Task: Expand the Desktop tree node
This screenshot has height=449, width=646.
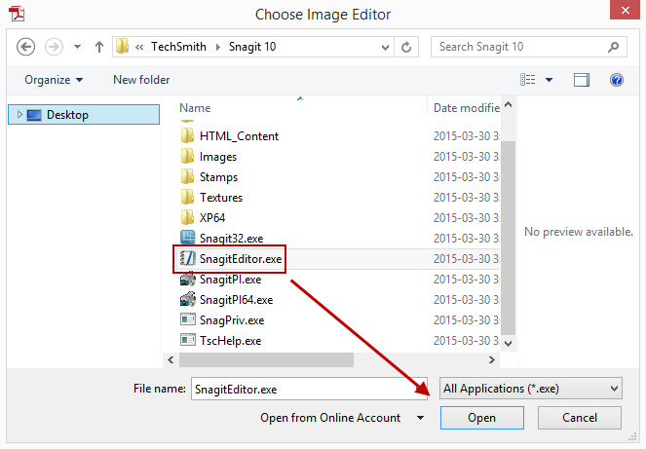Action: (19, 115)
